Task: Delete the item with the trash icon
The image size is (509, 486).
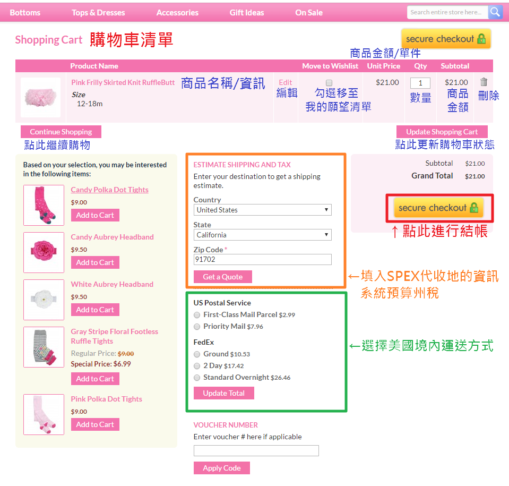Action: click(x=484, y=82)
